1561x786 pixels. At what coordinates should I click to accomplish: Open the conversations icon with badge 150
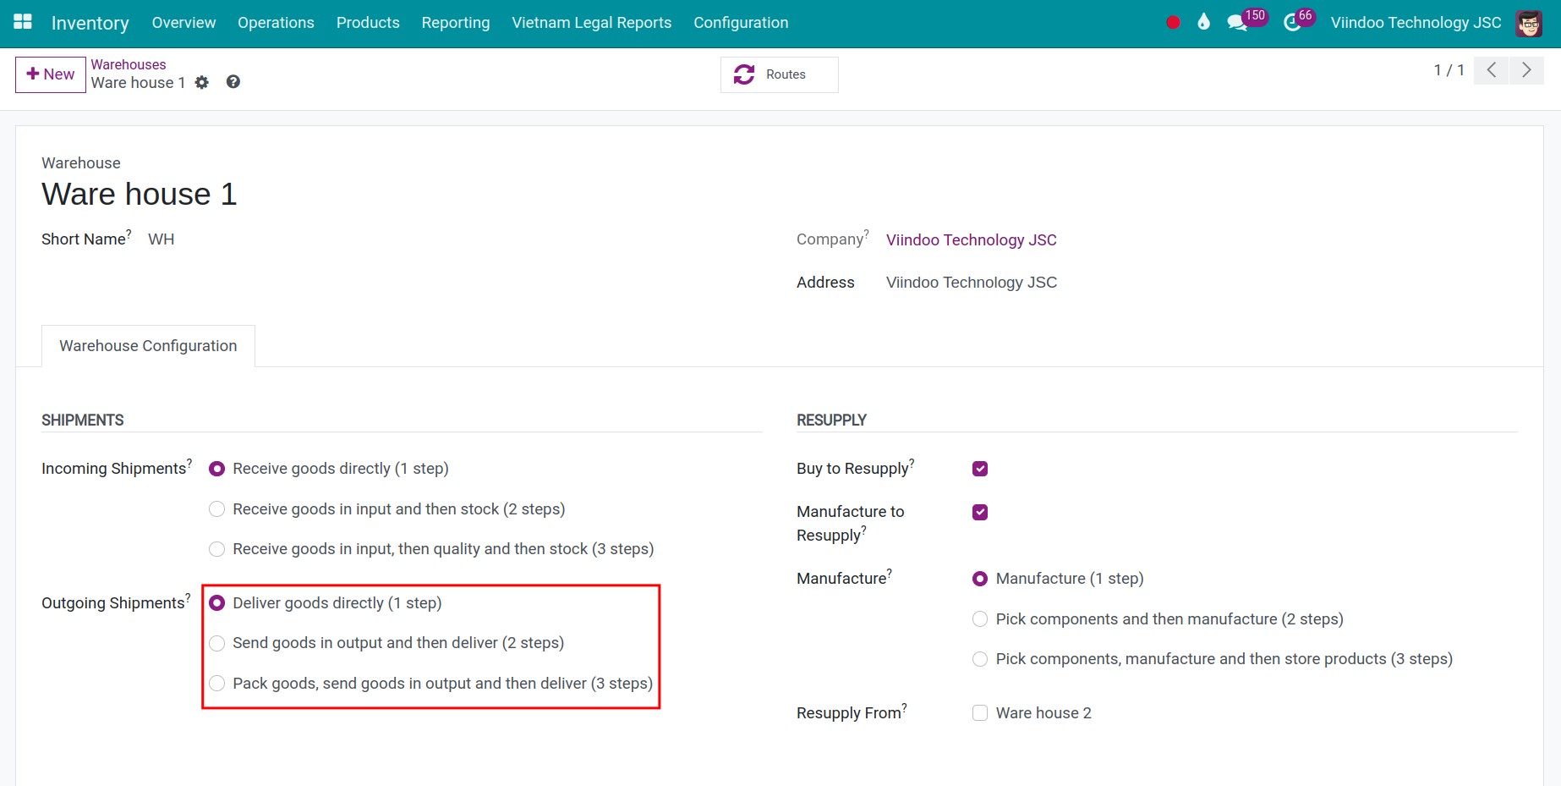pyautogui.click(x=1246, y=20)
